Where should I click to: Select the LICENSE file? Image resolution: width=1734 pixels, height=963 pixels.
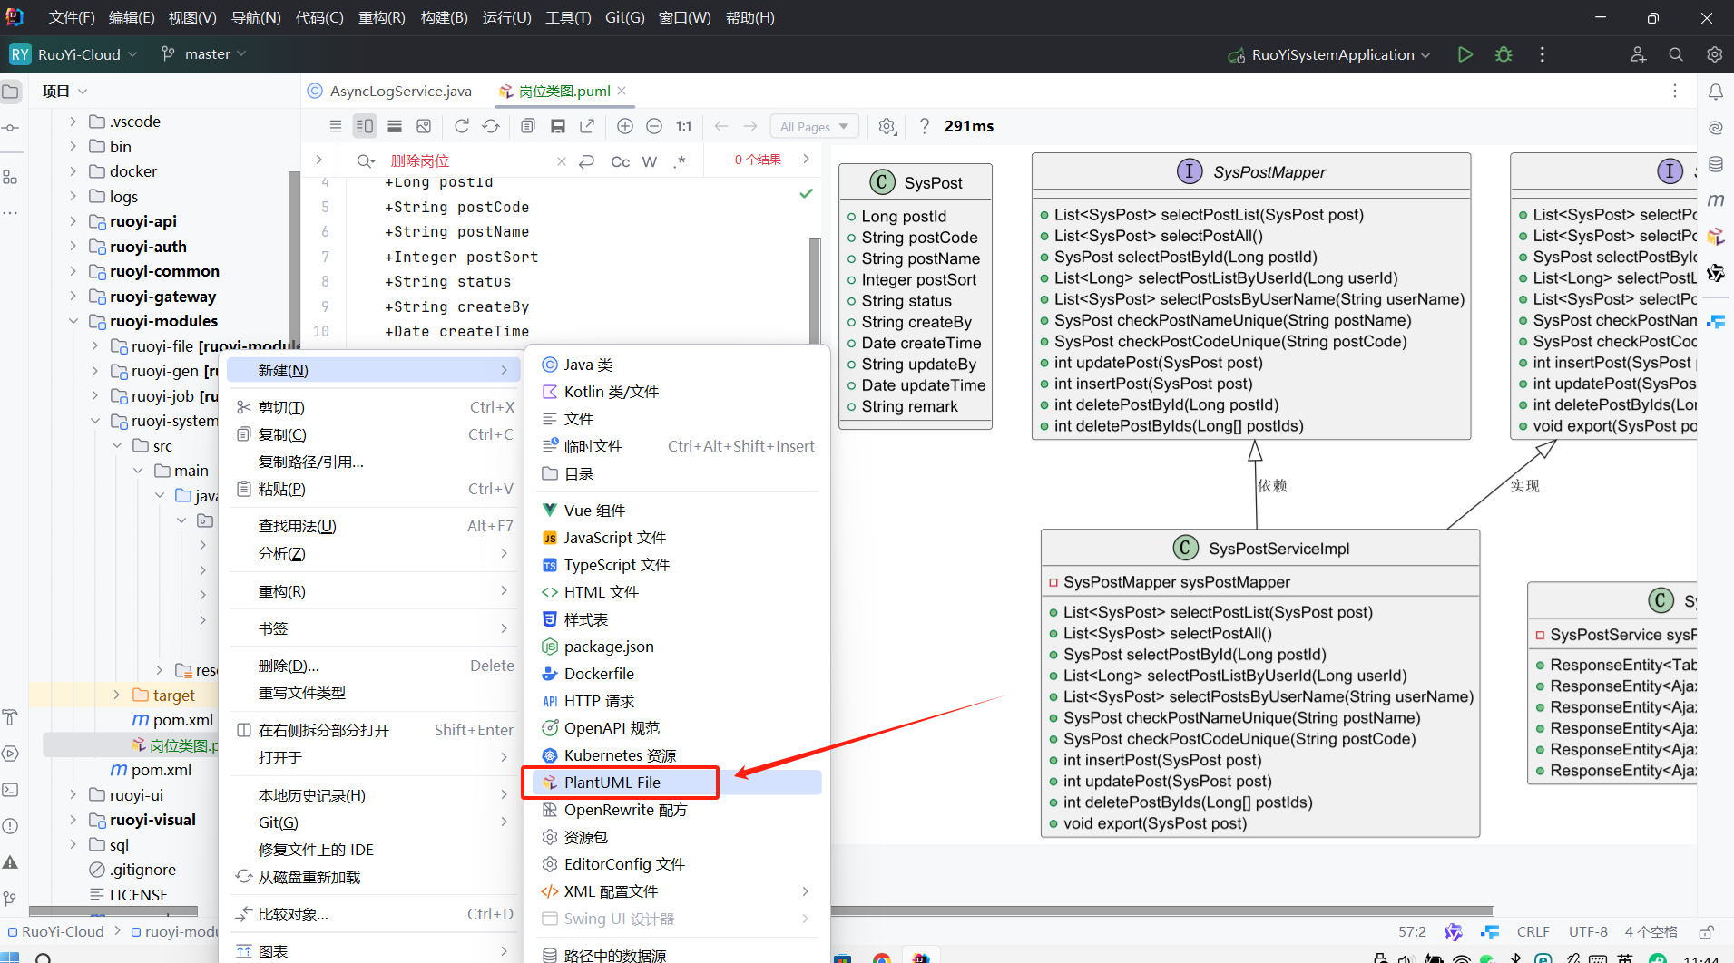point(128,895)
